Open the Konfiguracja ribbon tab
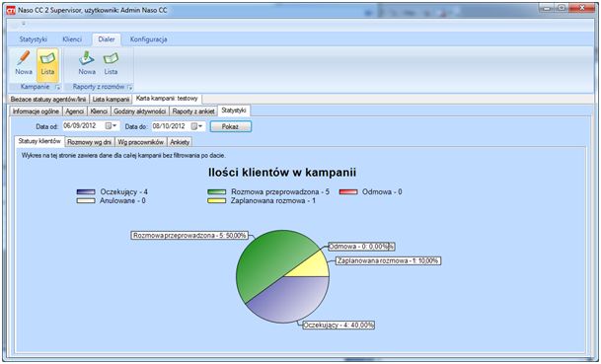The width and height of the screenshot is (601, 364). [x=148, y=39]
